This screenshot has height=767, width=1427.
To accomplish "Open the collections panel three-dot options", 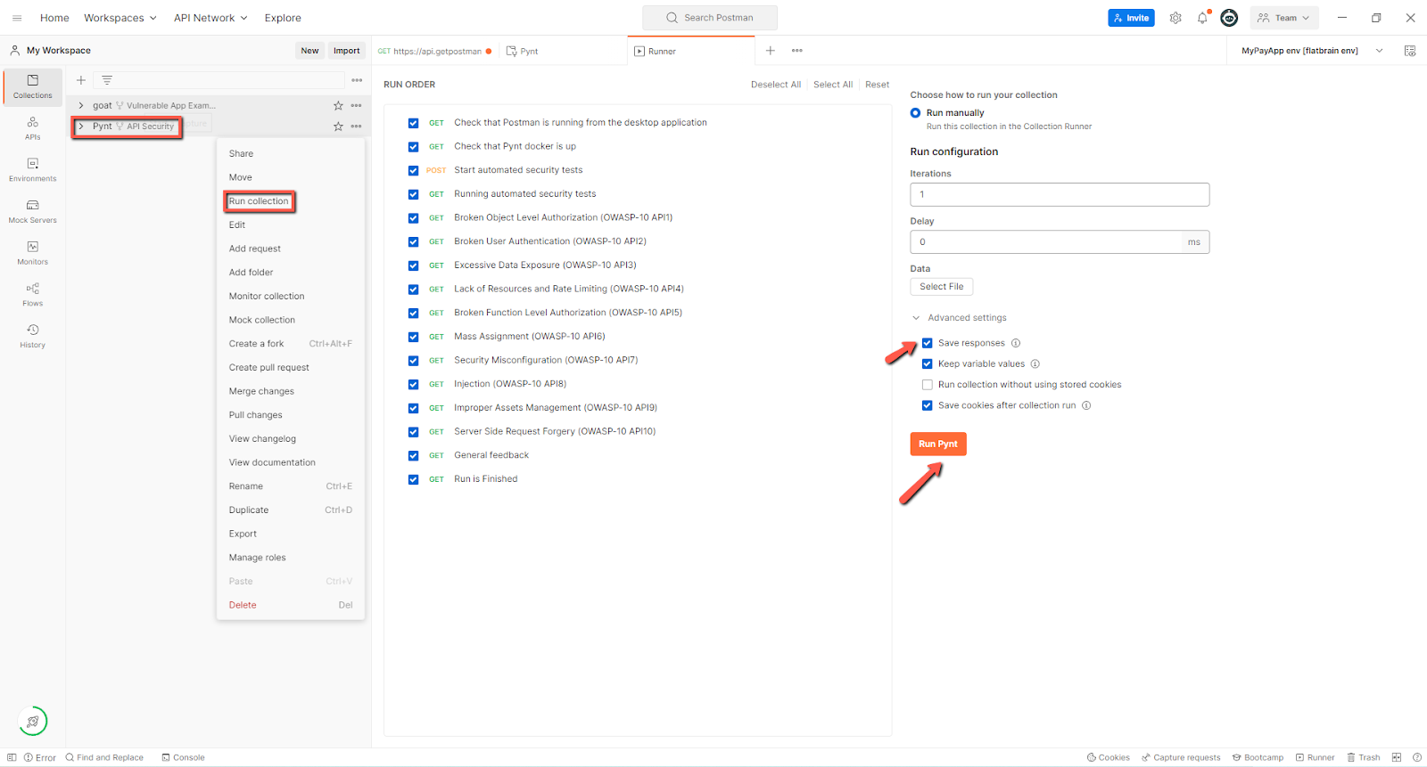I will [357, 80].
